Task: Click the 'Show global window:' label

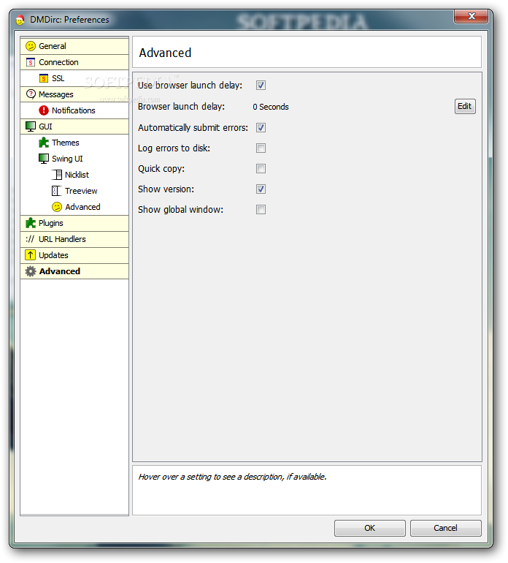Action: click(181, 210)
